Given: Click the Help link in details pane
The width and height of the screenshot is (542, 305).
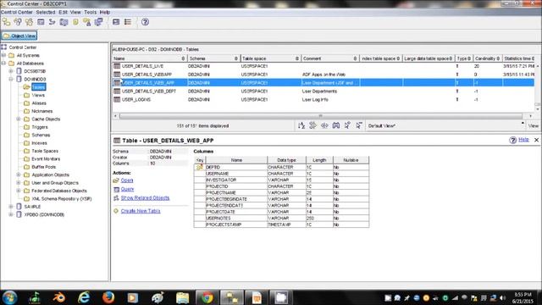Looking at the screenshot, I should pyautogui.click(x=523, y=140).
